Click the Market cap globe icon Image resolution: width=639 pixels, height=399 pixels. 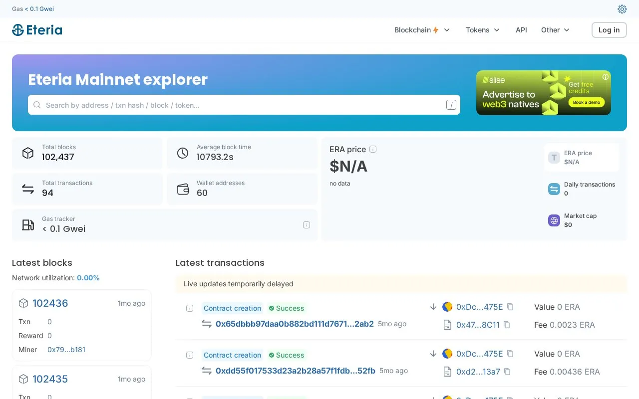(554, 220)
